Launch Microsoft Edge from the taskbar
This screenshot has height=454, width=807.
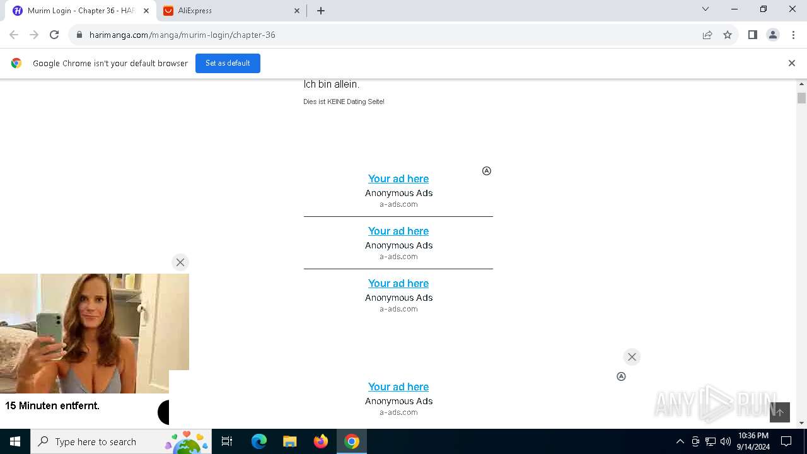258,441
